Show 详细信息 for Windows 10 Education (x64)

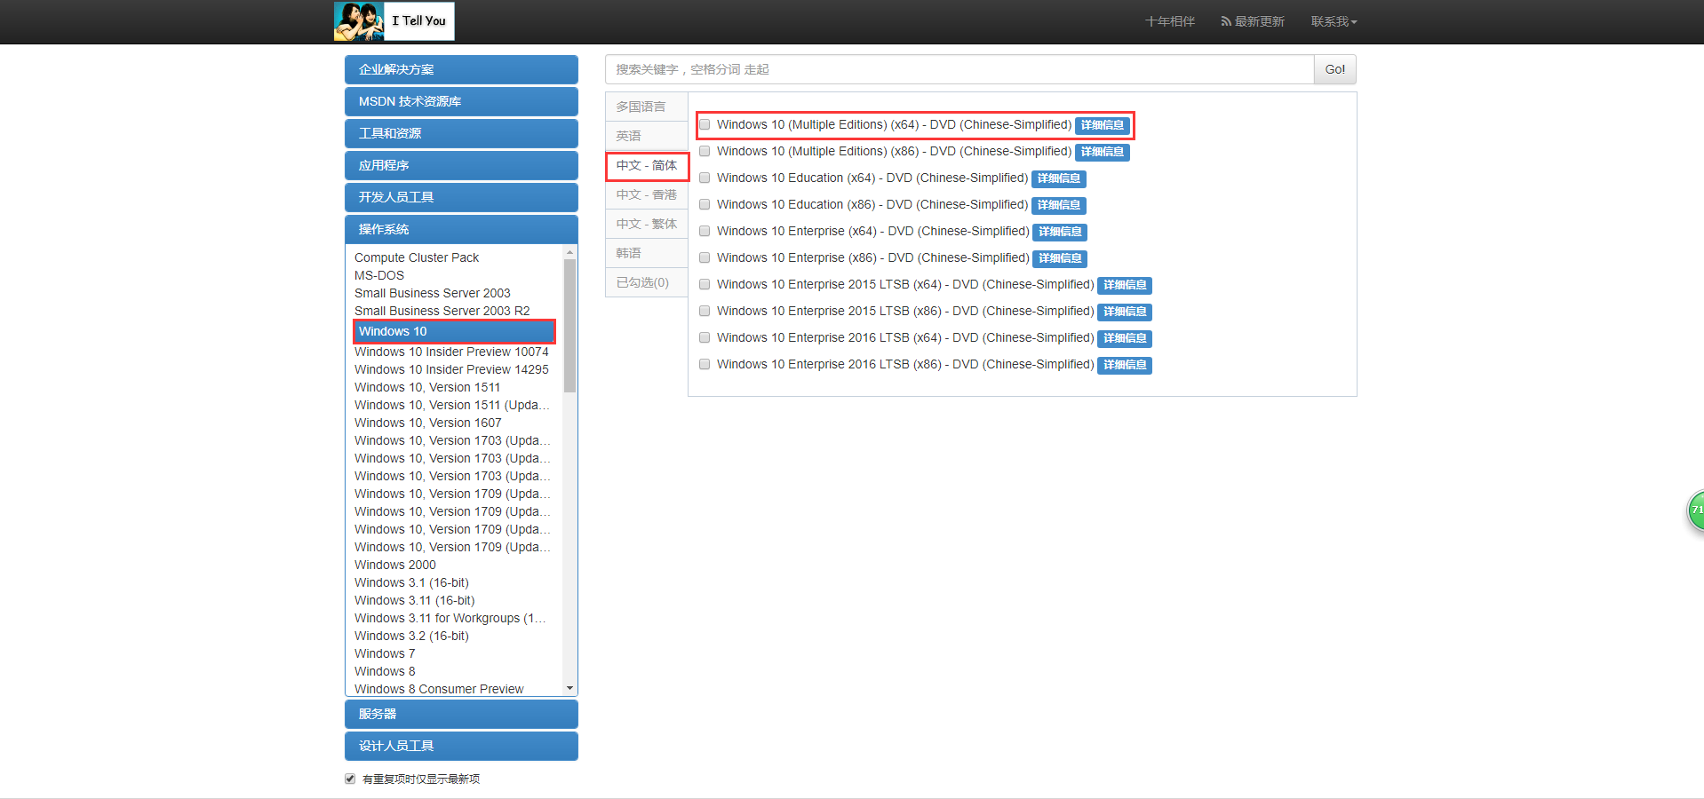pos(1058,178)
